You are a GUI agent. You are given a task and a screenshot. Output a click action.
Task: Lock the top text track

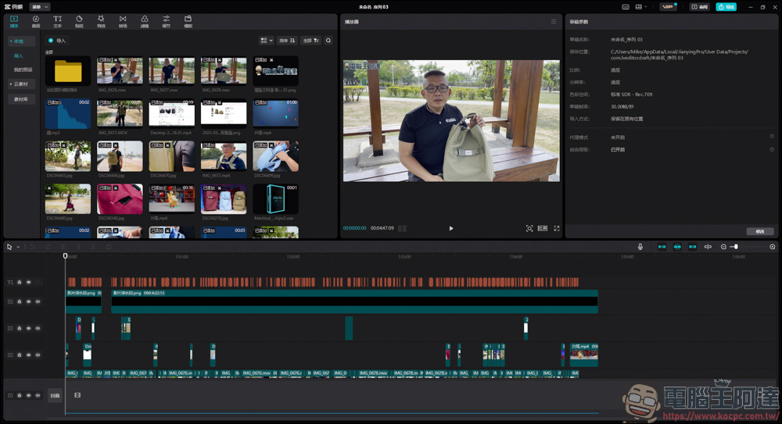click(20, 282)
